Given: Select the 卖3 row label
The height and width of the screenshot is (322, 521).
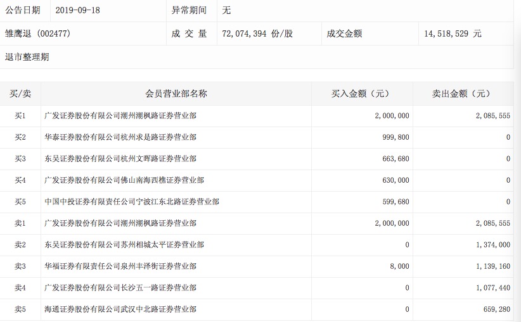Looking at the screenshot, I should (x=20, y=266).
